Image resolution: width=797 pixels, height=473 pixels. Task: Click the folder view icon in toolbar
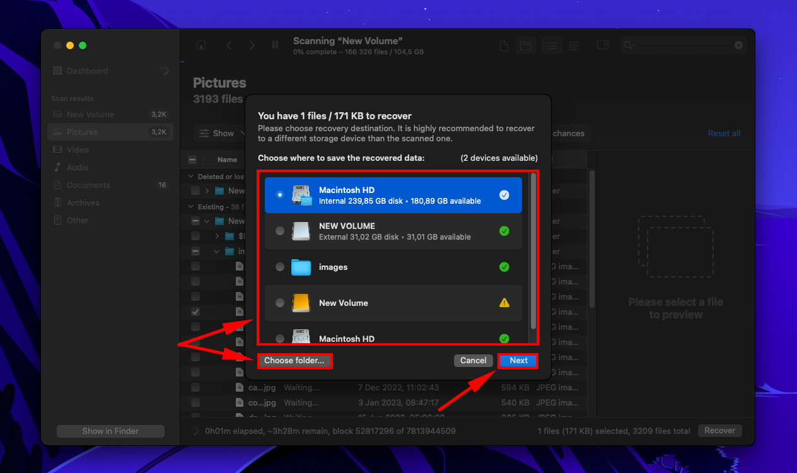[x=524, y=45]
